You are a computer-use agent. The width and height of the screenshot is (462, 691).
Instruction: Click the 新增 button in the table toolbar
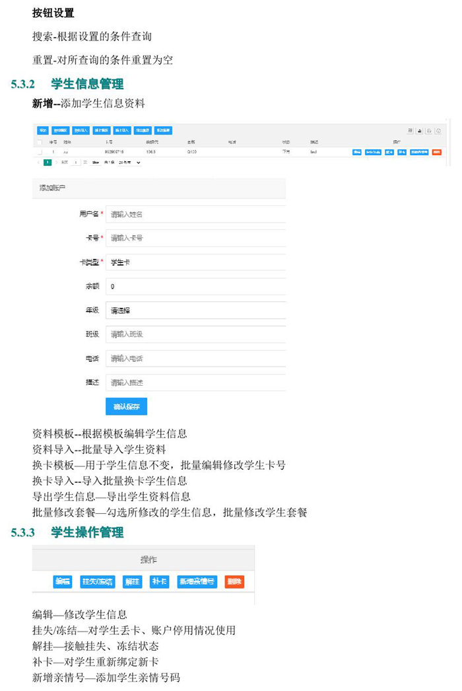point(42,131)
